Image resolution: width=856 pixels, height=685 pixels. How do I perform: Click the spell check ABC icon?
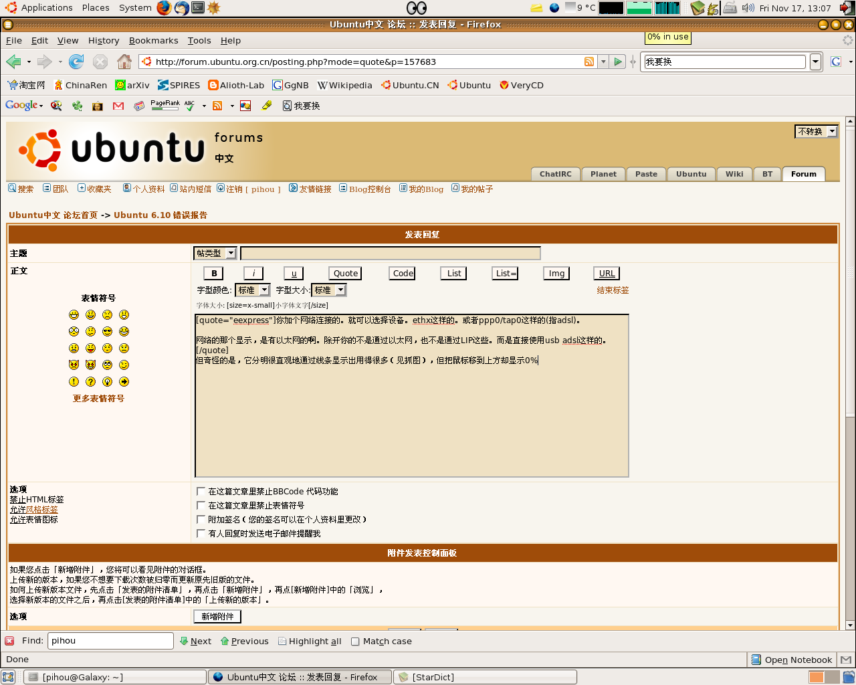(190, 106)
